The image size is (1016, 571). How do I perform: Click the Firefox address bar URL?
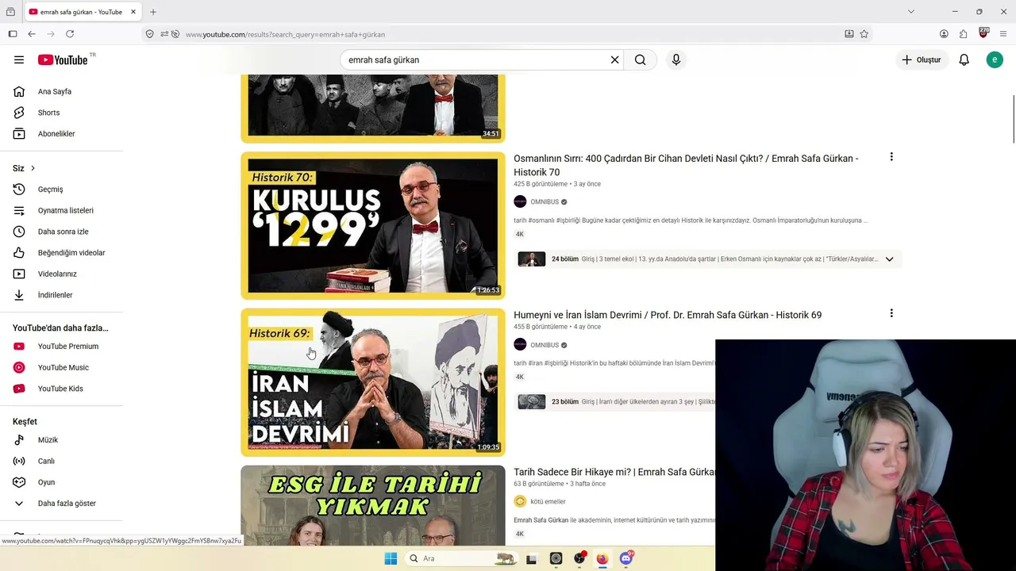[285, 34]
